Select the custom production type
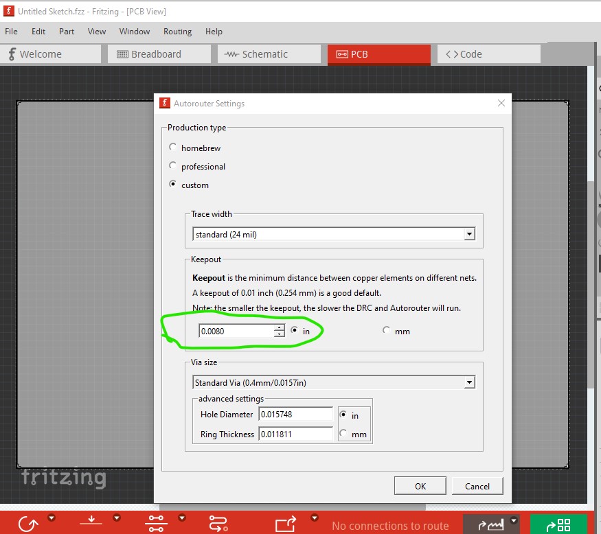Screen dimensions: 601x534 (173, 184)
